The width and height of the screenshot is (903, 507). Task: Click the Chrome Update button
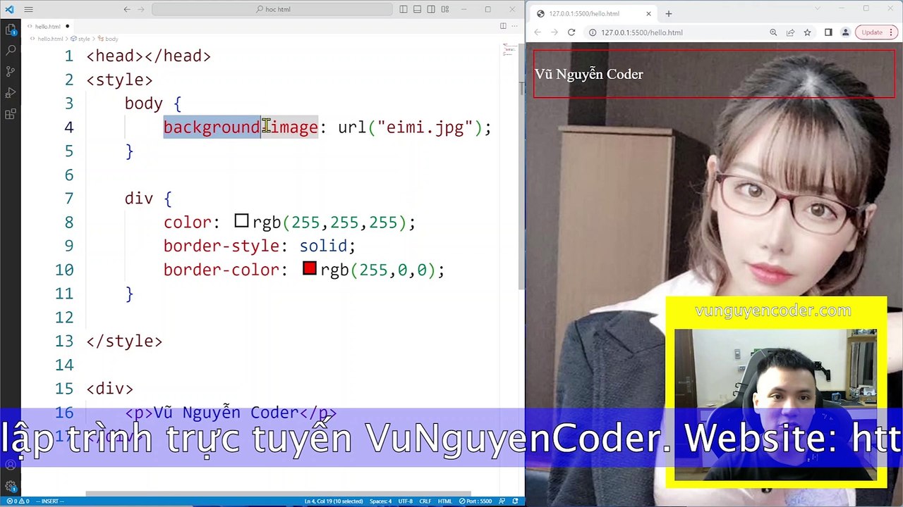click(x=872, y=32)
